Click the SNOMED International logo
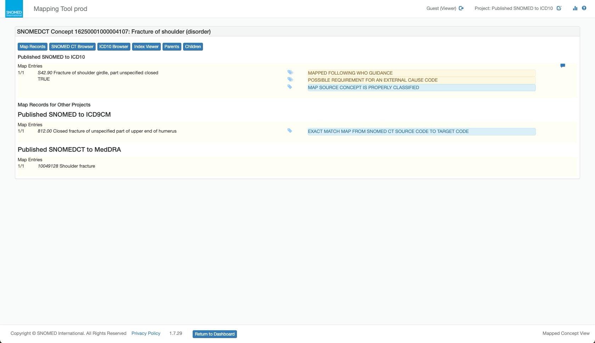Image resolution: width=595 pixels, height=343 pixels. click(14, 9)
